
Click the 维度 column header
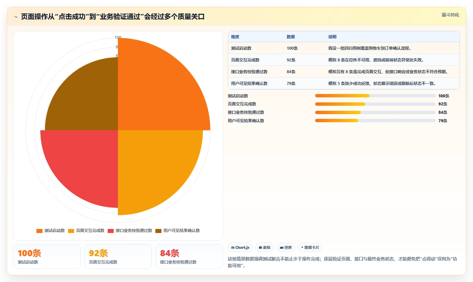tap(235, 37)
